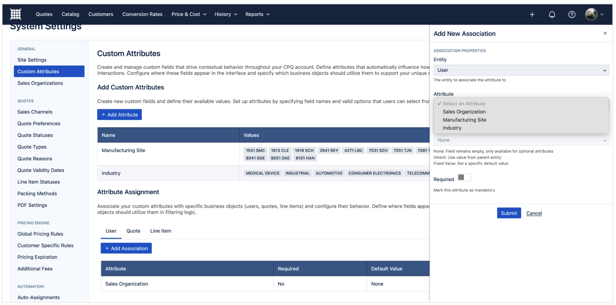Open Sales Organizations in sidebar
The image size is (616, 305).
(x=40, y=83)
